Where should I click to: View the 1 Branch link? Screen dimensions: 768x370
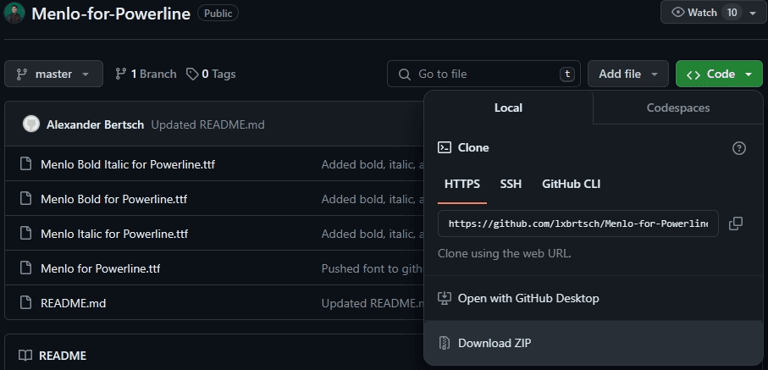click(x=146, y=74)
